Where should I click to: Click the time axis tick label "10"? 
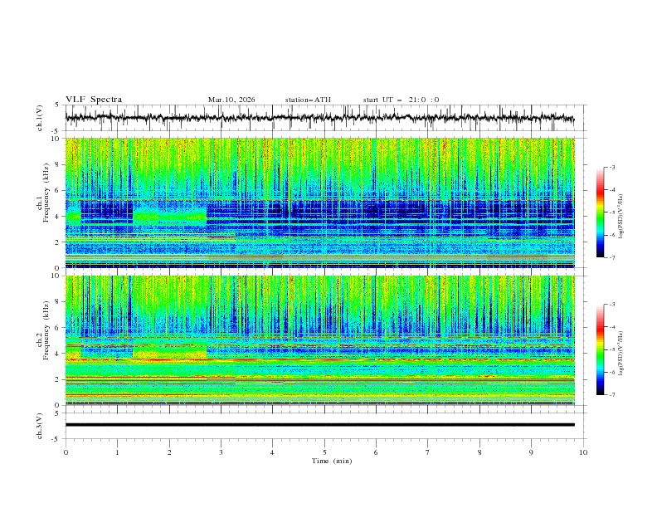coord(583,452)
